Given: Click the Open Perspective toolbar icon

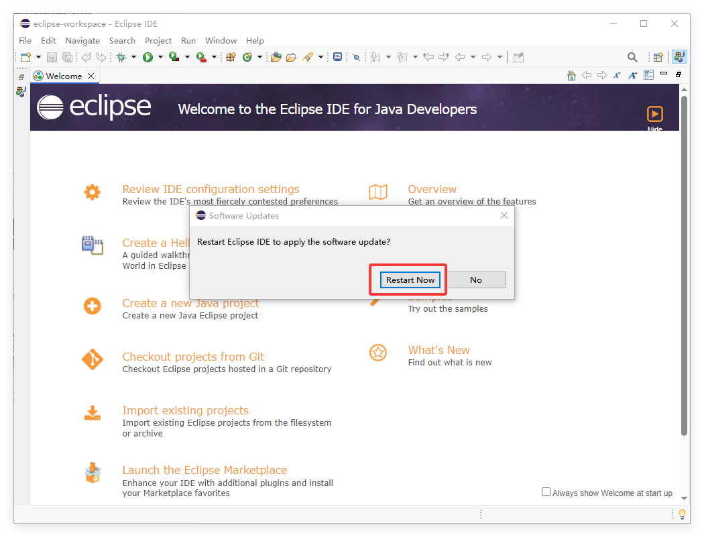Looking at the screenshot, I should coord(658,57).
